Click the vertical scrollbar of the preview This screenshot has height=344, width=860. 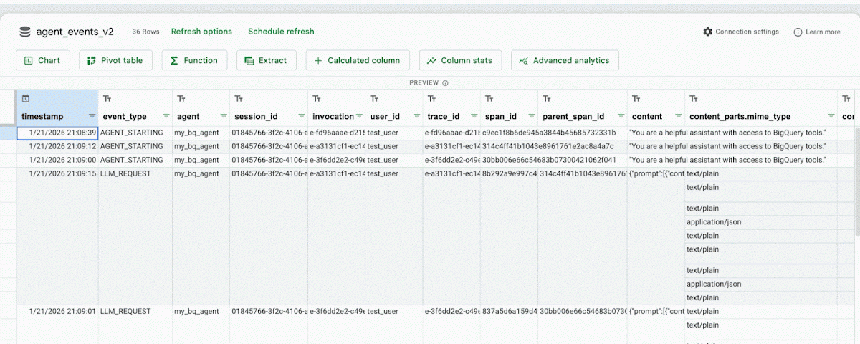coord(856,181)
